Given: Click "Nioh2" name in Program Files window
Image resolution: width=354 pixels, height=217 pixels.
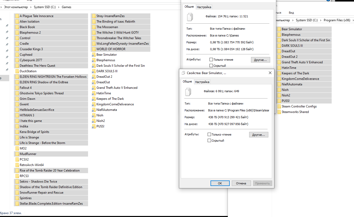Looking at the screenshot, I should (286, 95).
